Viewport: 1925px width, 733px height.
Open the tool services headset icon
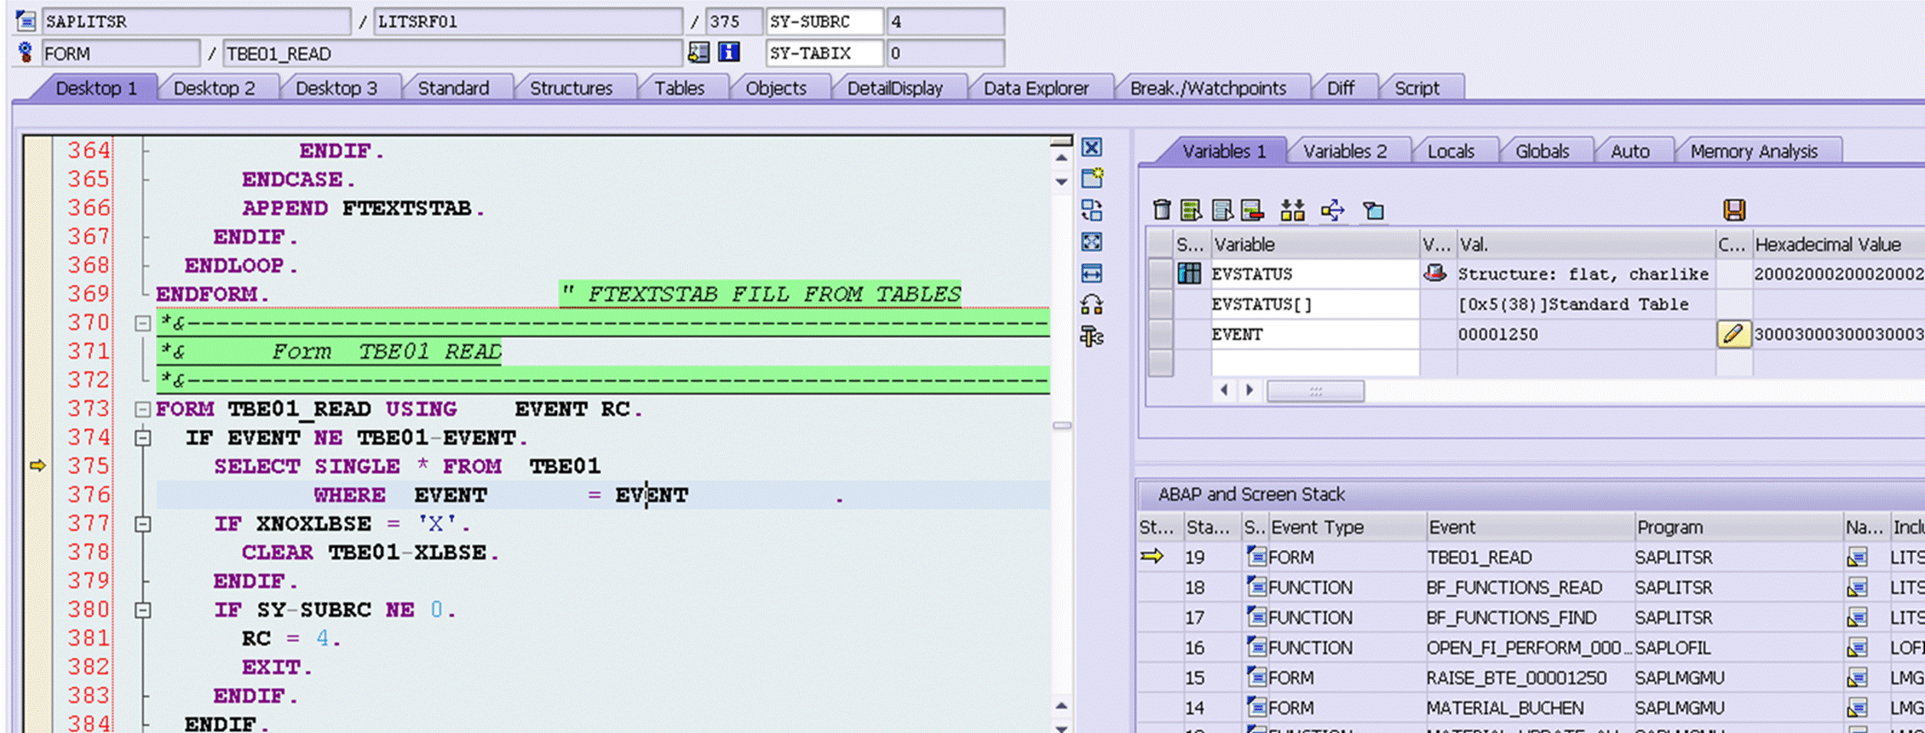click(1092, 305)
